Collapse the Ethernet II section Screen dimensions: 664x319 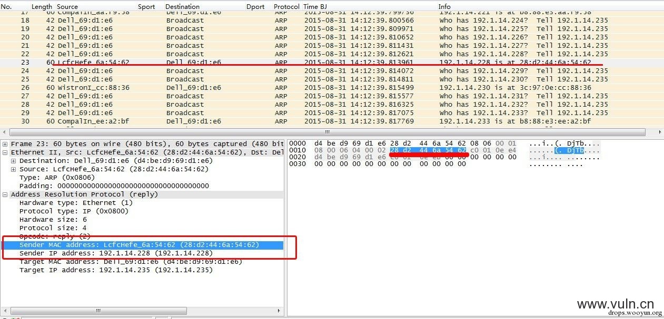click(x=5, y=152)
